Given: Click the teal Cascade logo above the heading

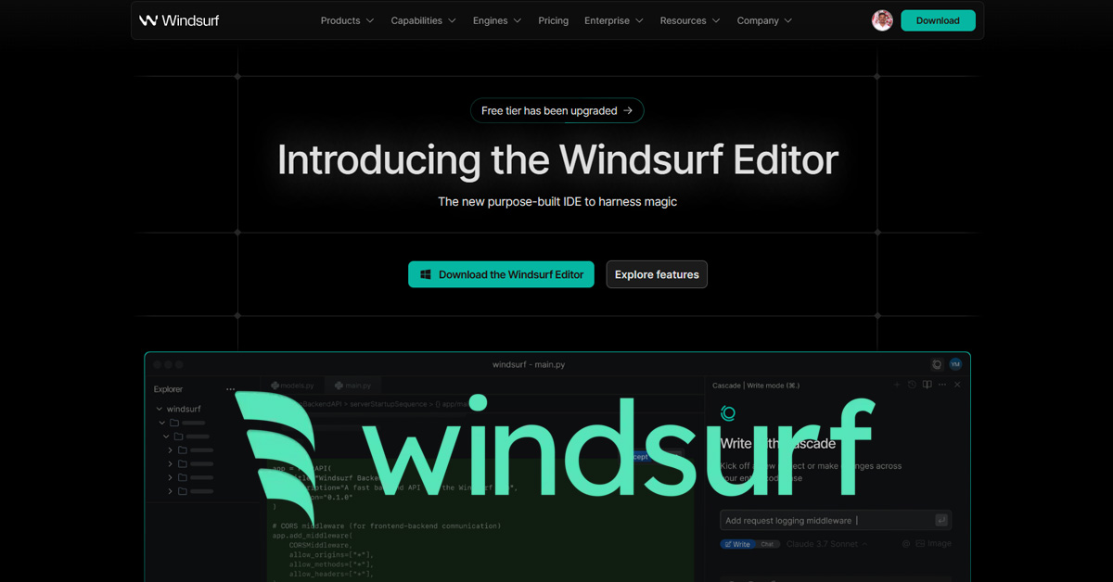Looking at the screenshot, I should (x=728, y=413).
